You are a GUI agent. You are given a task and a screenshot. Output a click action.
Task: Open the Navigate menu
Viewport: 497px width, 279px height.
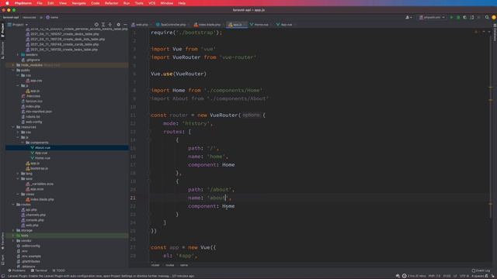(x=78, y=3)
